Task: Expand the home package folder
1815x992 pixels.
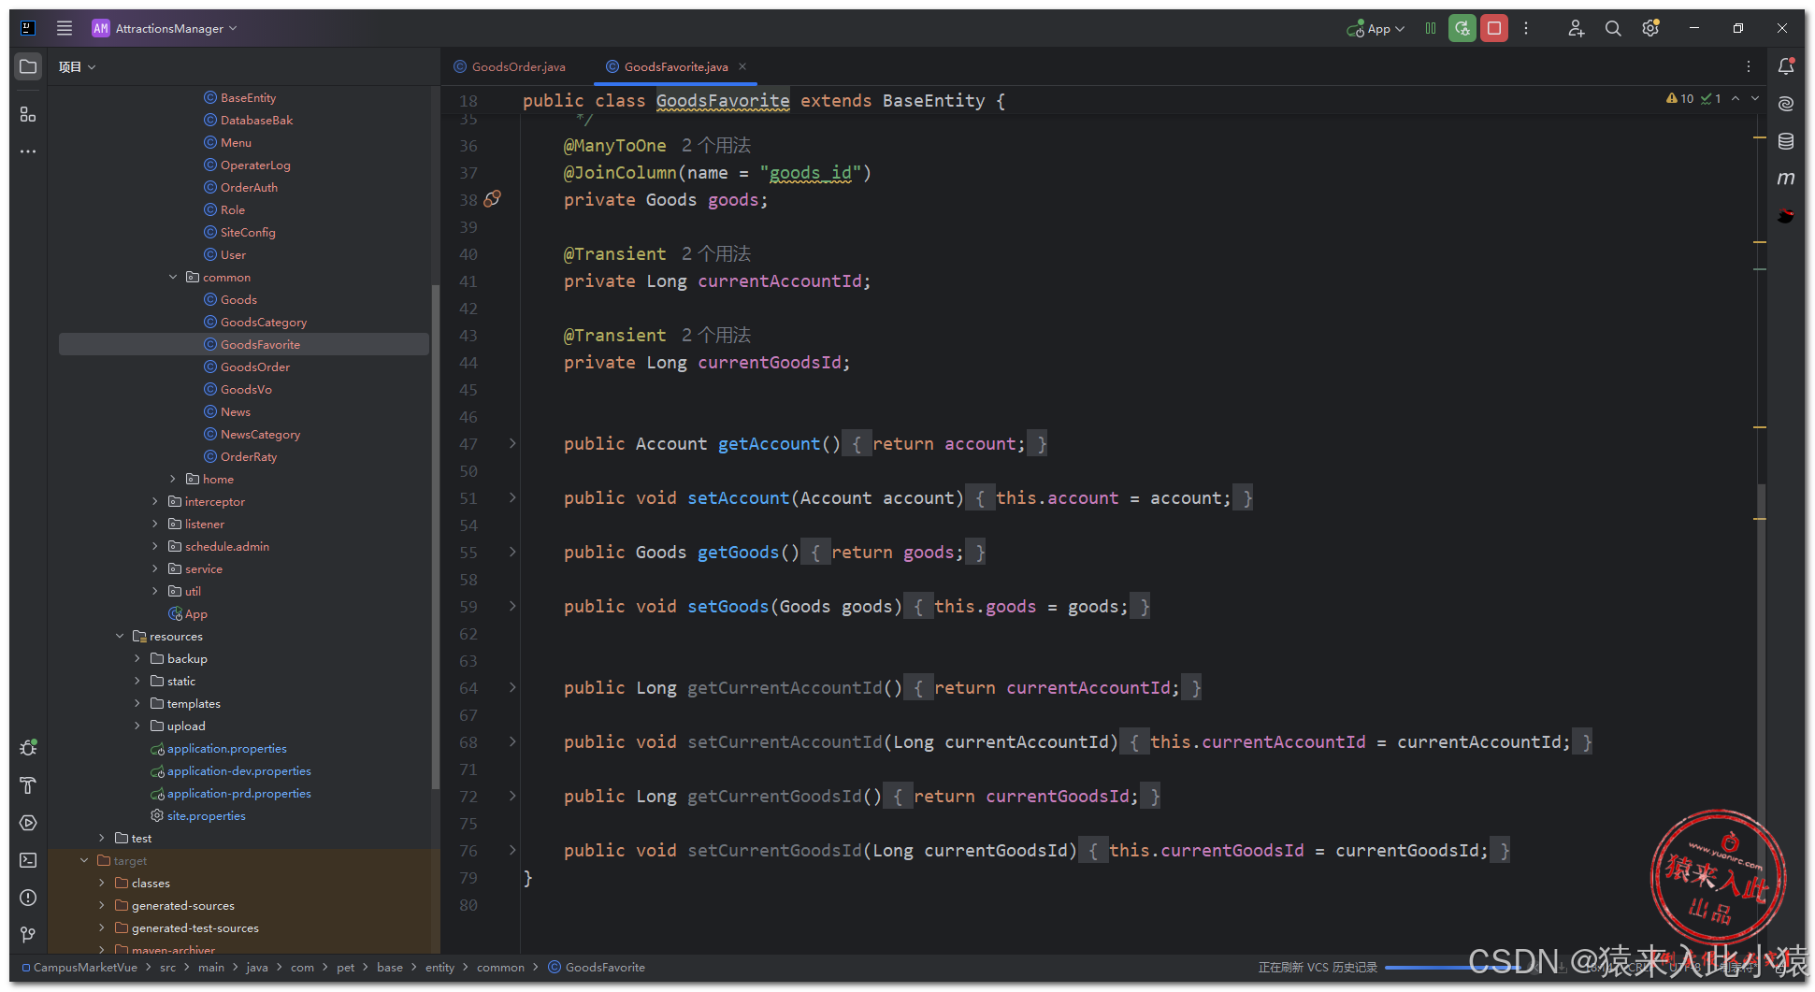Action: (173, 479)
